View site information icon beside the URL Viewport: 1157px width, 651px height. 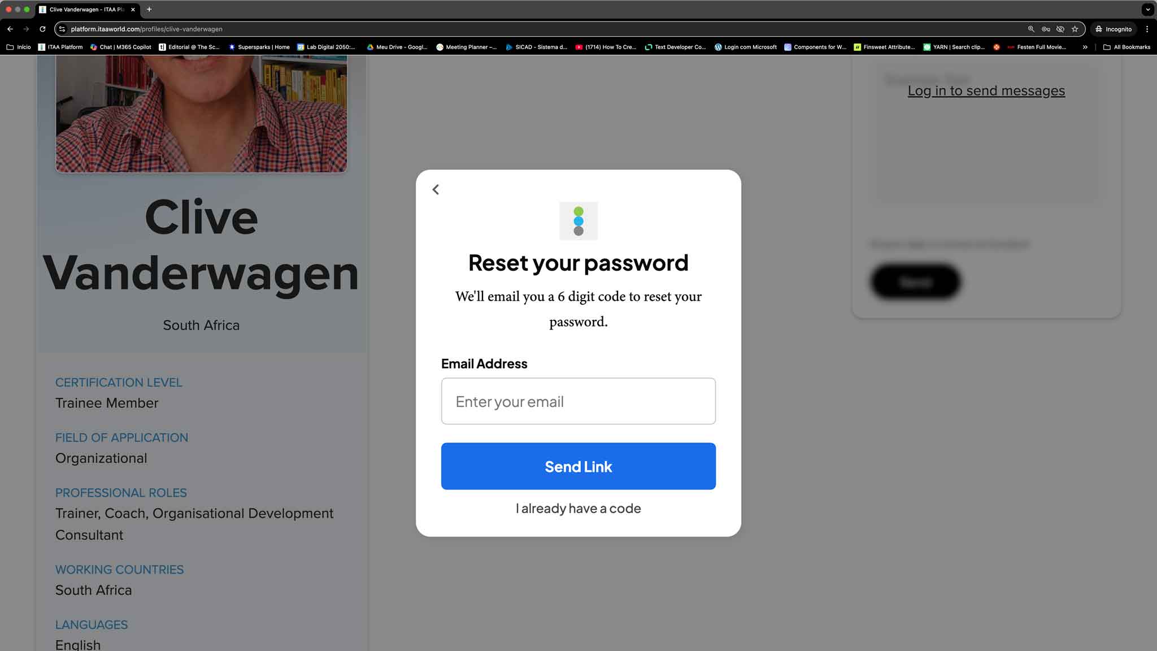click(x=62, y=29)
